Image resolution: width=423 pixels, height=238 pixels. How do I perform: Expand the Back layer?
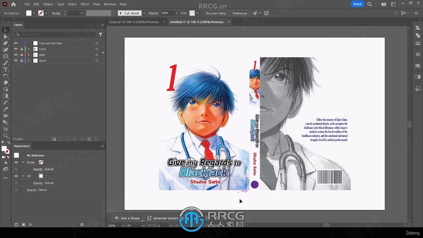point(29,55)
